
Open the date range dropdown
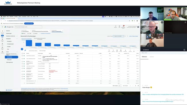coord(119,36)
